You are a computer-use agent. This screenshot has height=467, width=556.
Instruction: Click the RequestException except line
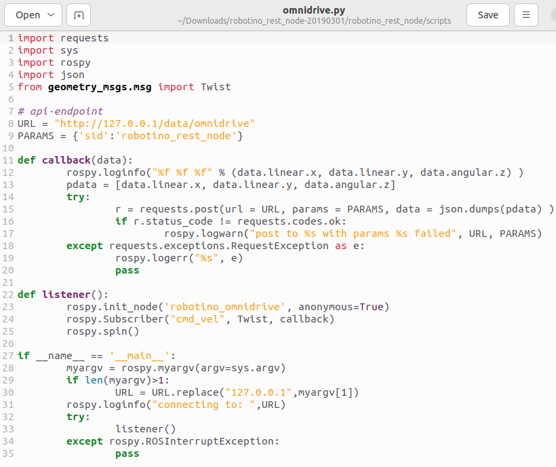click(215, 246)
